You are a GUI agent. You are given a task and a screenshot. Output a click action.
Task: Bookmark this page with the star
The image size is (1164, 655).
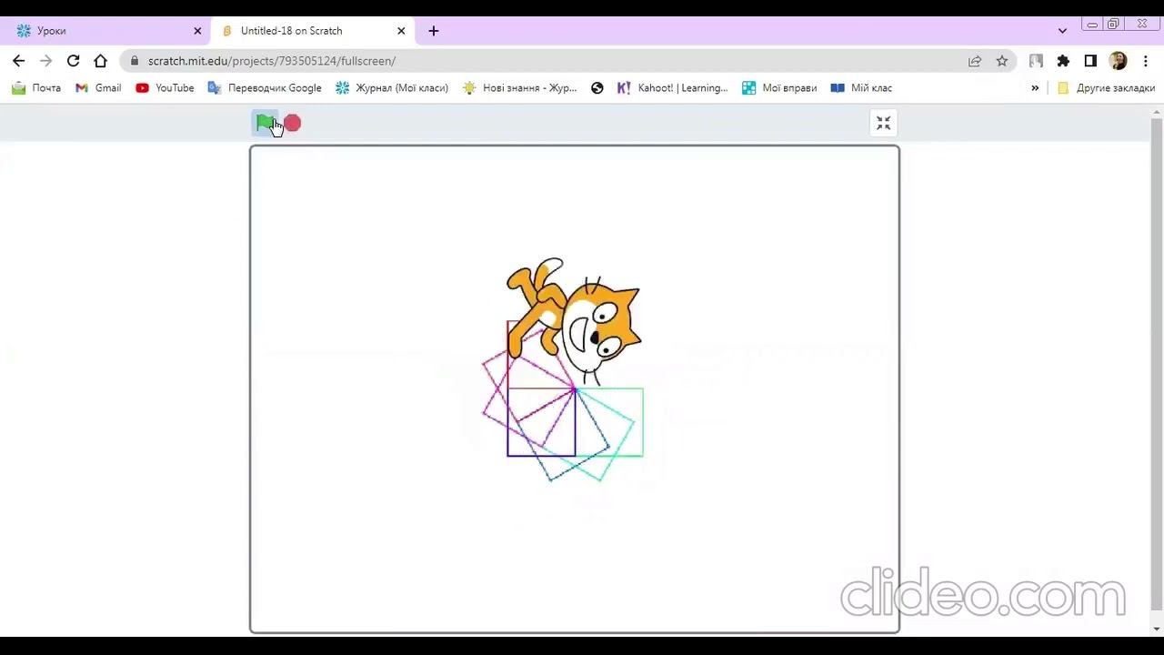pos(1002,61)
